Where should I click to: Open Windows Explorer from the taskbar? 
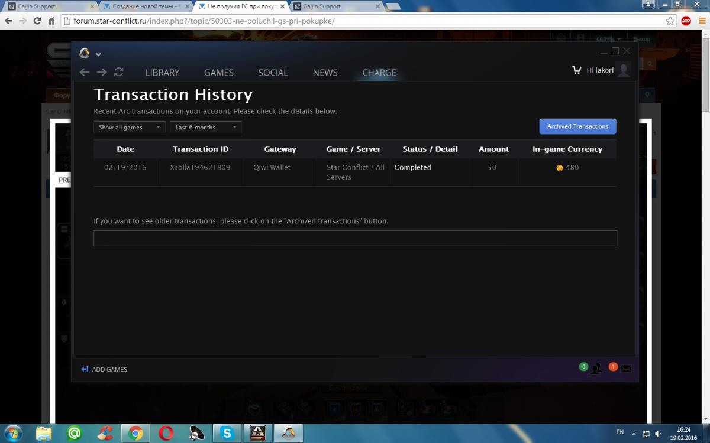(44, 433)
